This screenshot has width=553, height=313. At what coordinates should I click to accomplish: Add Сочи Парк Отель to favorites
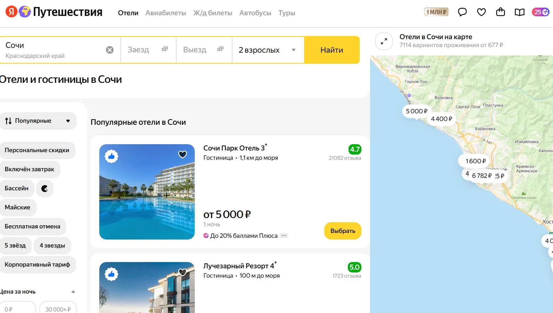pyautogui.click(x=183, y=154)
